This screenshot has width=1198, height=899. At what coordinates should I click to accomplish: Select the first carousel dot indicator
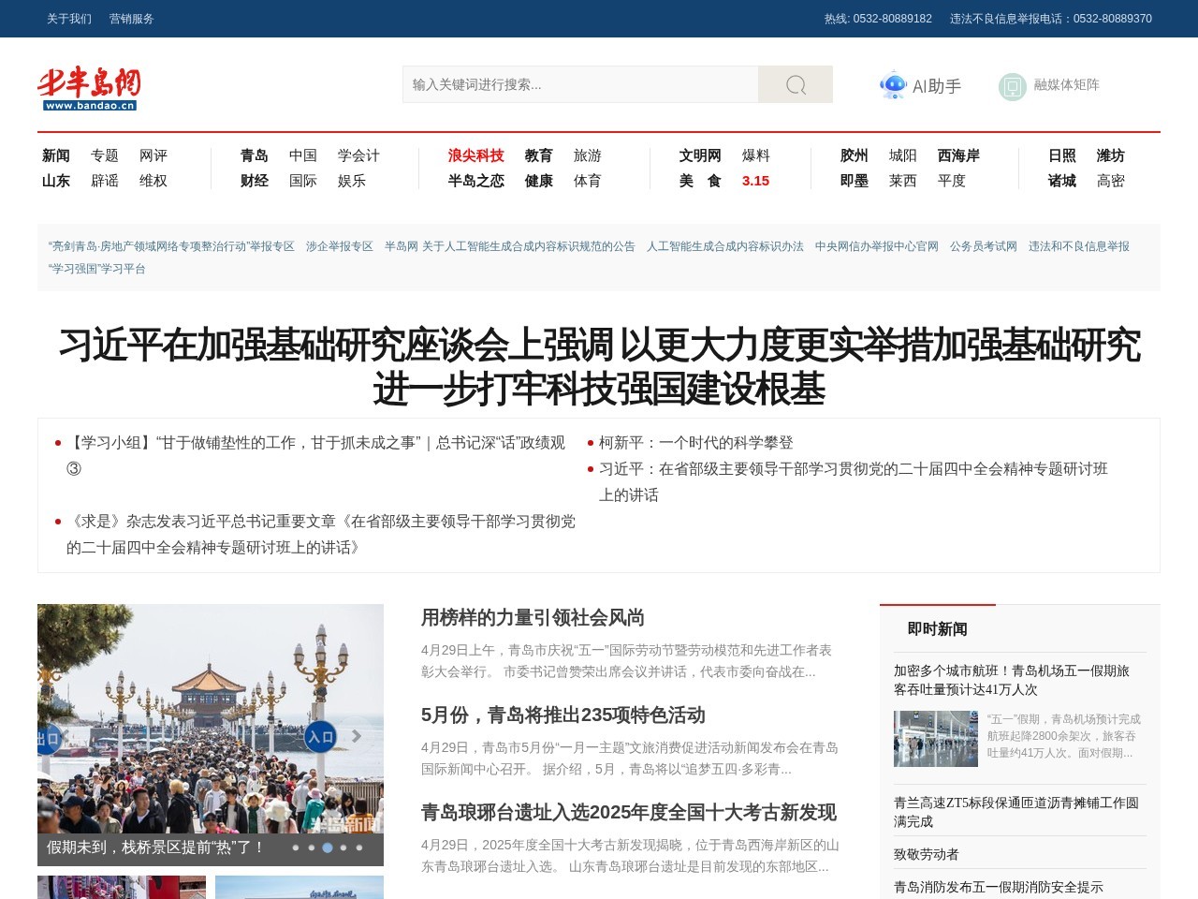coord(296,847)
